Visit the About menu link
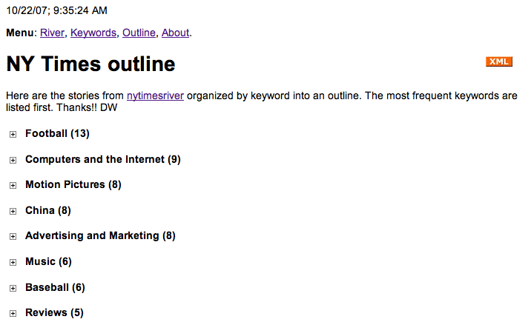 click(176, 33)
